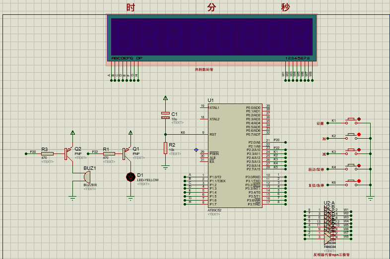Image resolution: width=390 pixels, height=259 pixels.
Task: Click the K6 复位/急停 push-button switch
Action: point(351,183)
